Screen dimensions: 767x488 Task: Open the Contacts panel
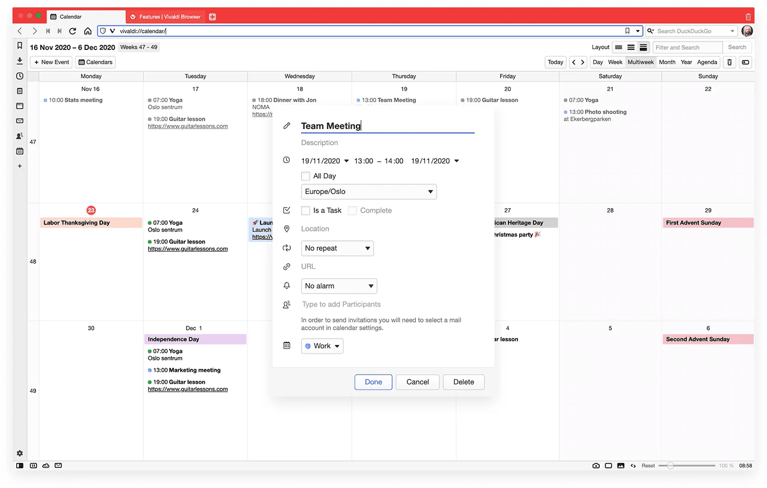(x=19, y=136)
